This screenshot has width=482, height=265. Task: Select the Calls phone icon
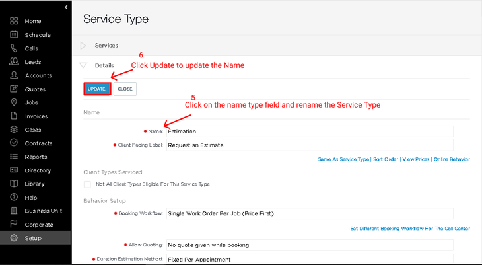(14, 48)
